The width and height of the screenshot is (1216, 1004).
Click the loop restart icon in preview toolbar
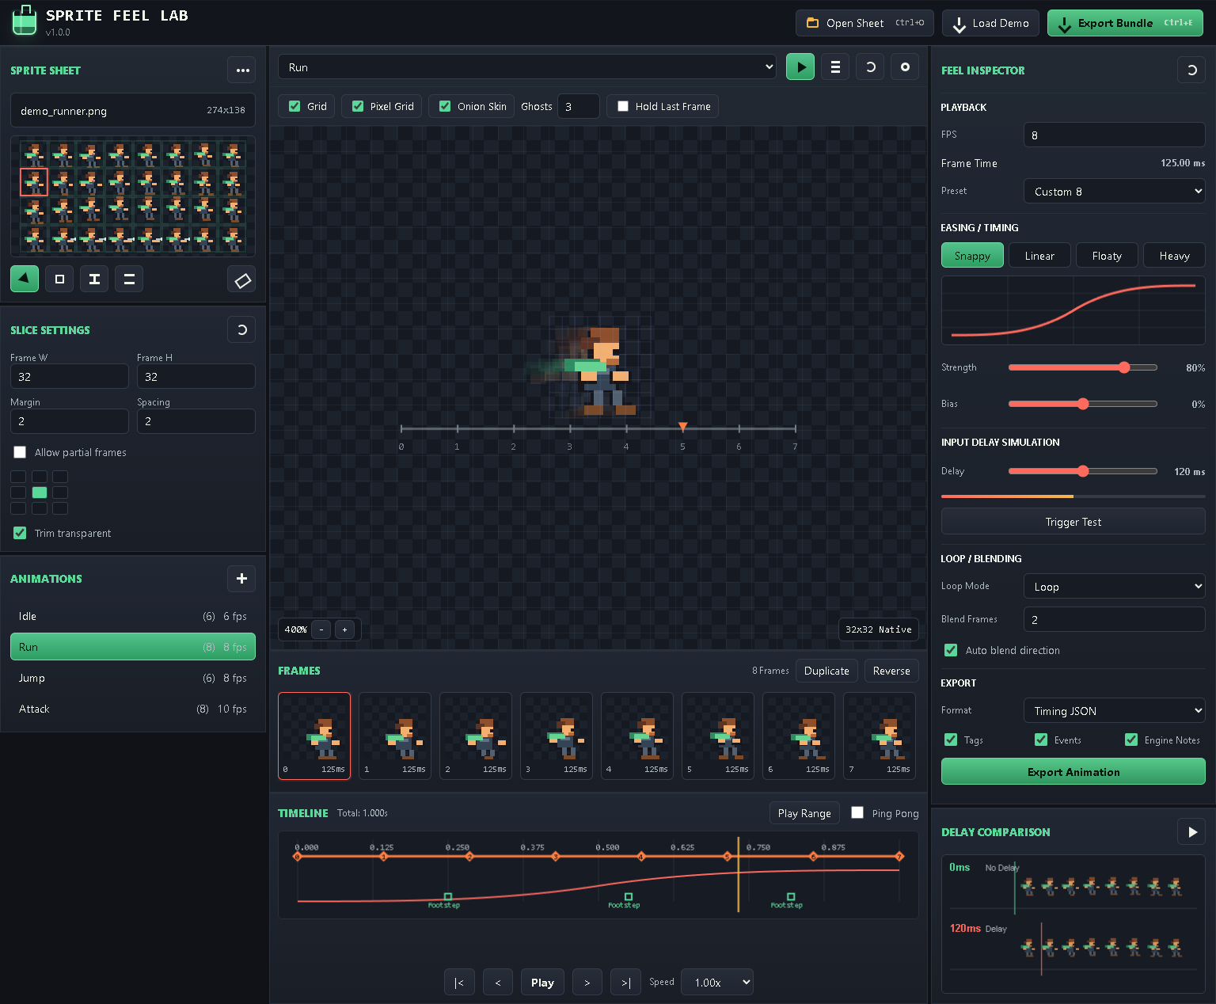click(x=870, y=67)
